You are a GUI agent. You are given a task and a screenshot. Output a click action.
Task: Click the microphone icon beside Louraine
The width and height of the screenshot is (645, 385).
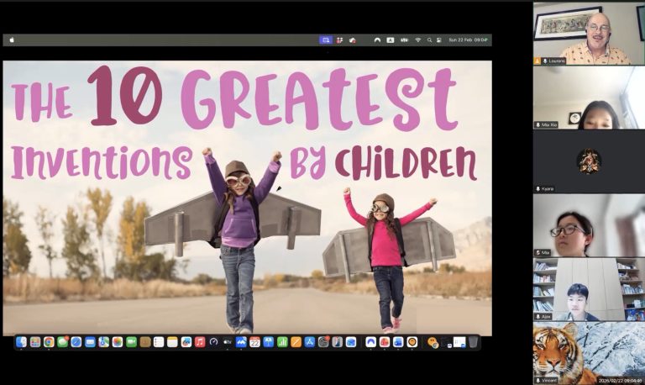(545, 61)
